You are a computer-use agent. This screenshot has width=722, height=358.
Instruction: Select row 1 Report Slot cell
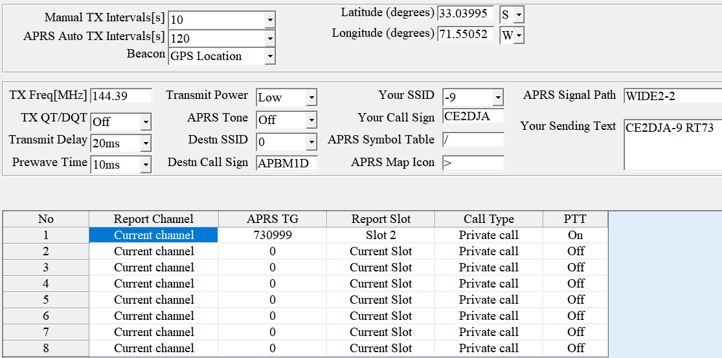click(381, 235)
